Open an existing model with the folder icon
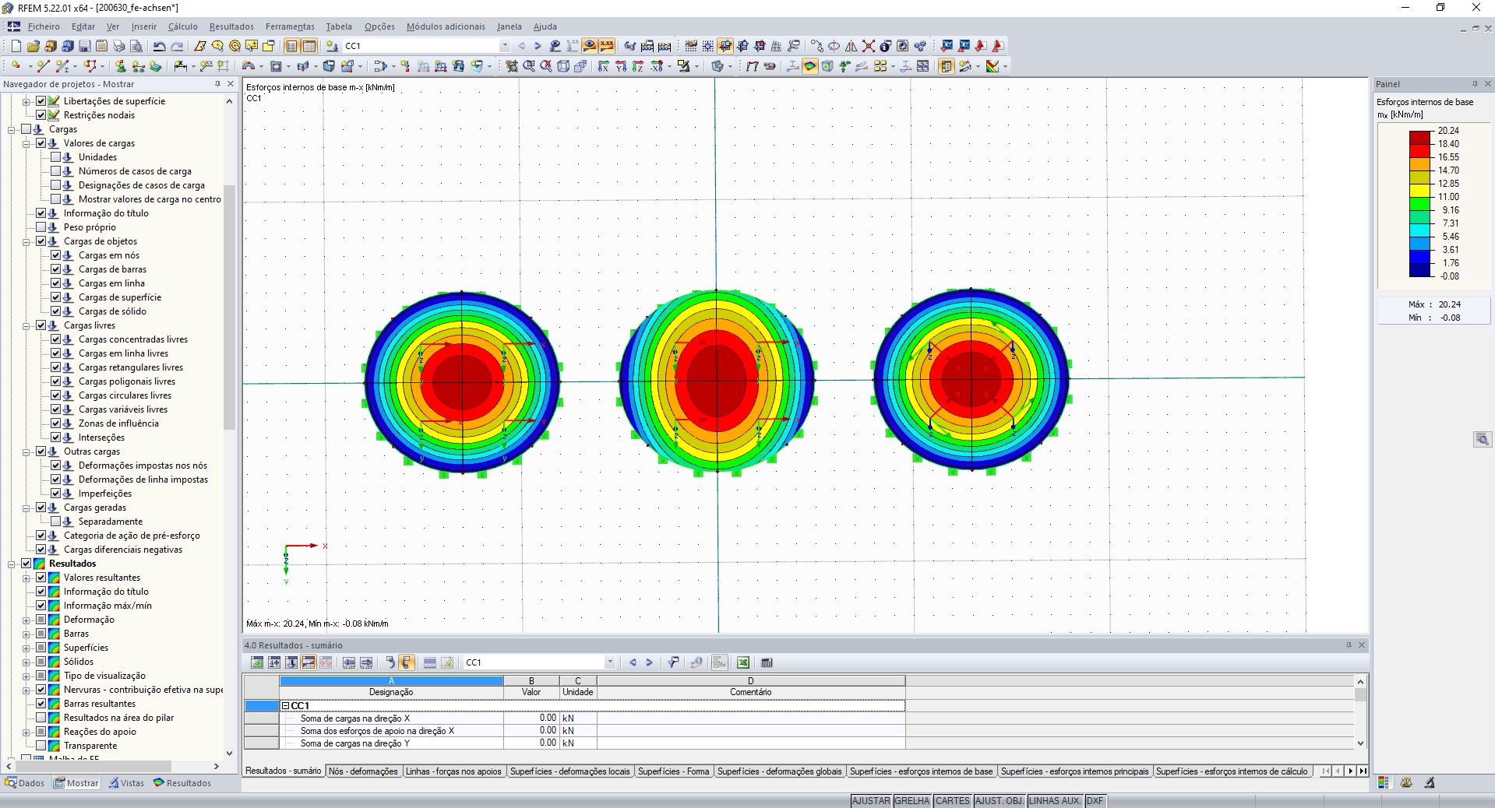Screen dimensions: 1495x808 [x=33, y=46]
